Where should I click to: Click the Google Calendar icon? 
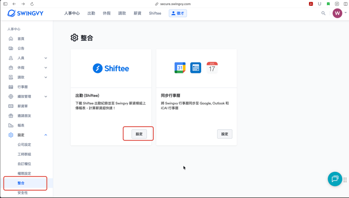[x=180, y=68]
